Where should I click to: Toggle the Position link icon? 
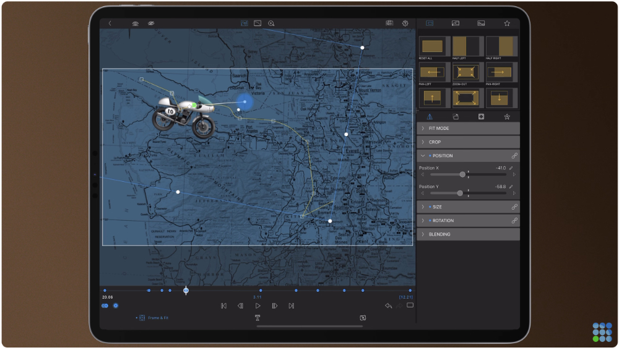pos(514,156)
